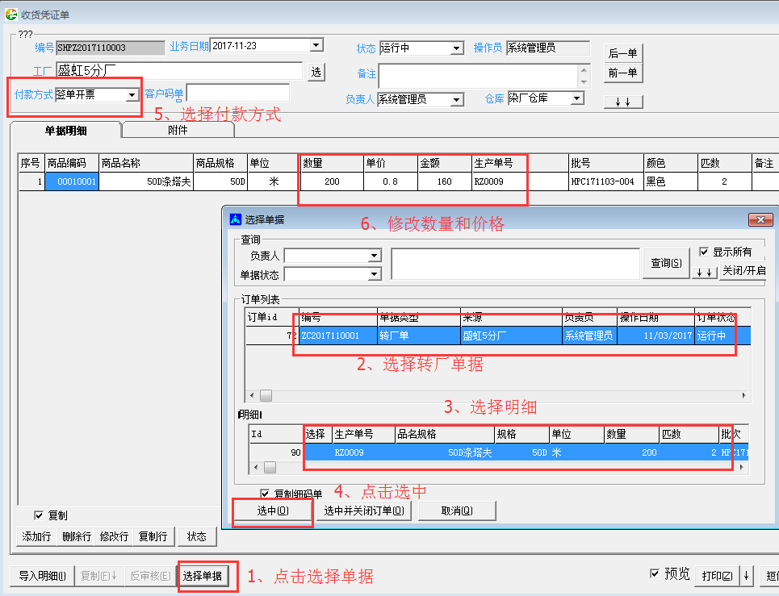Click the 编号 field SHPZ2017110003
This screenshot has height=596, width=779.
tap(111, 48)
